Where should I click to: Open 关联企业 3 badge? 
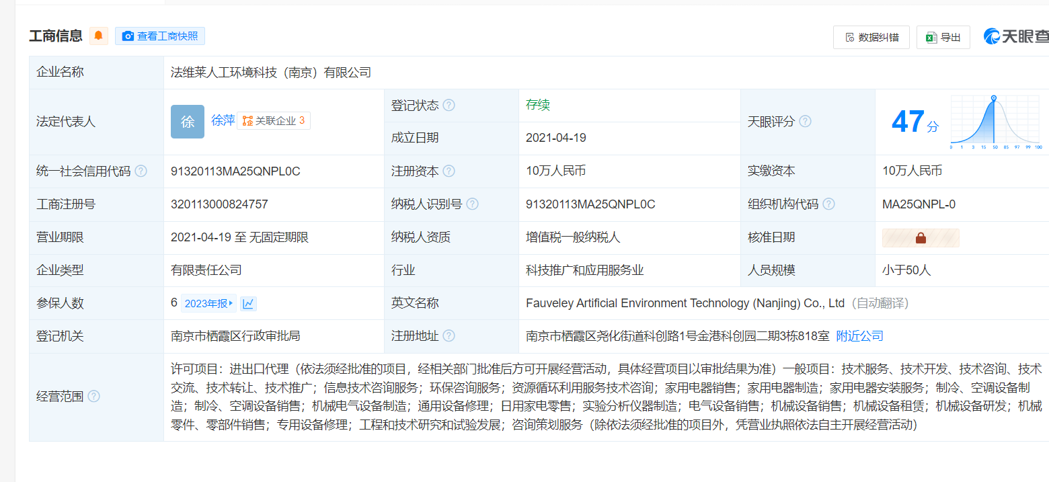(x=274, y=121)
